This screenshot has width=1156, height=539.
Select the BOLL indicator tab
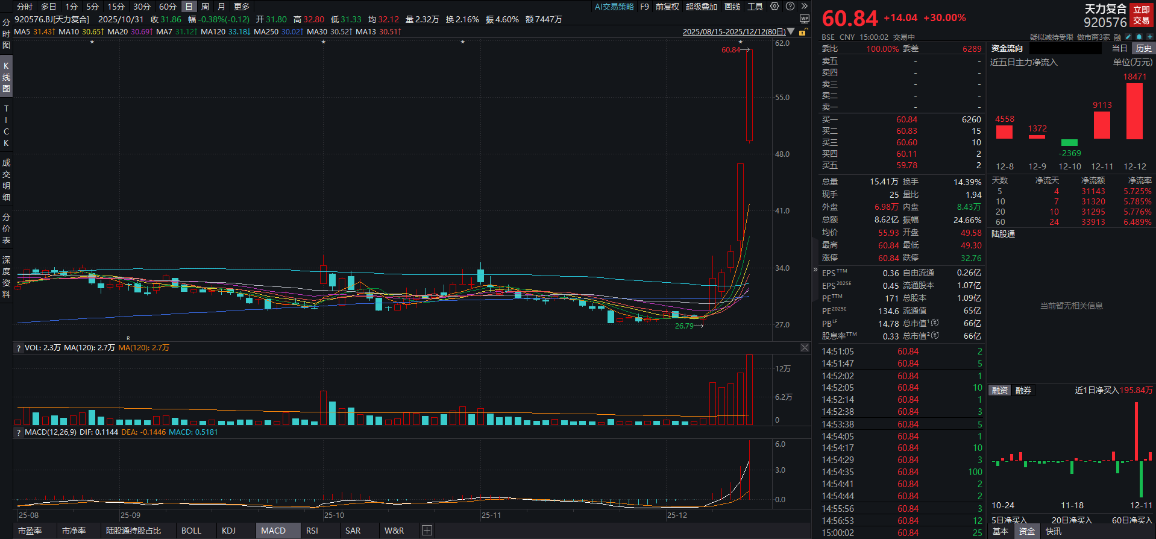[191, 531]
